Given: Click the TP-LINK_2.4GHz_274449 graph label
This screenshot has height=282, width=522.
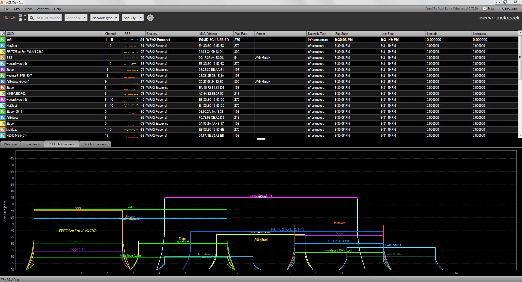Looking at the screenshot, I should [x=287, y=229].
